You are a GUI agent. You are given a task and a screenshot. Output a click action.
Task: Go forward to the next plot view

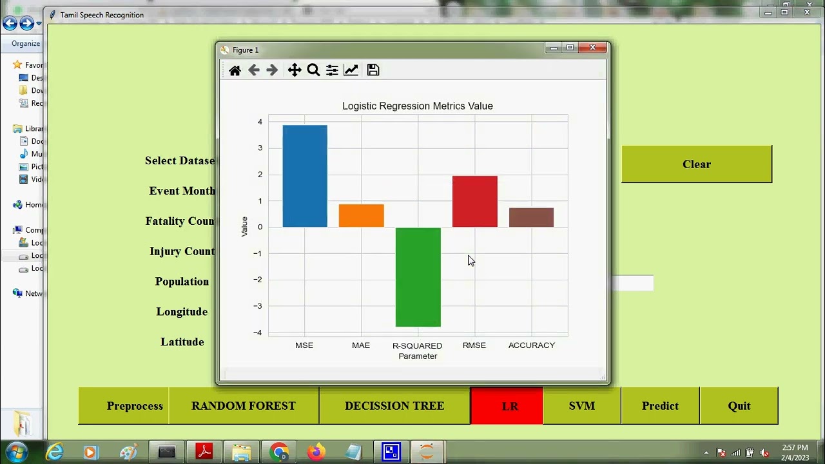pos(272,70)
